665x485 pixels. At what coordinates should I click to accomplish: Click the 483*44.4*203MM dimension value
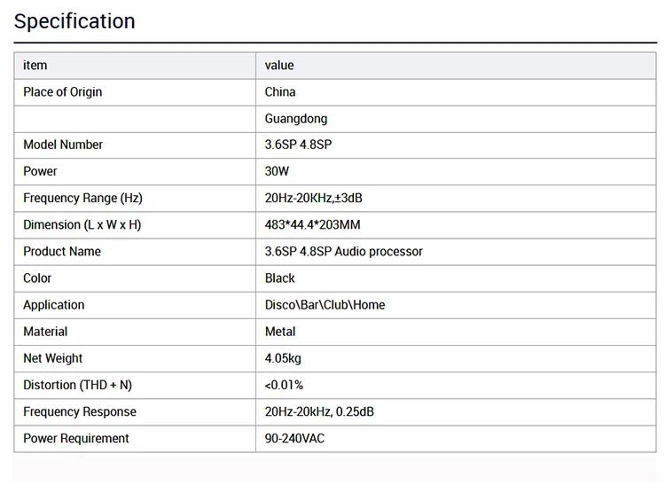pyautogui.click(x=313, y=225)
